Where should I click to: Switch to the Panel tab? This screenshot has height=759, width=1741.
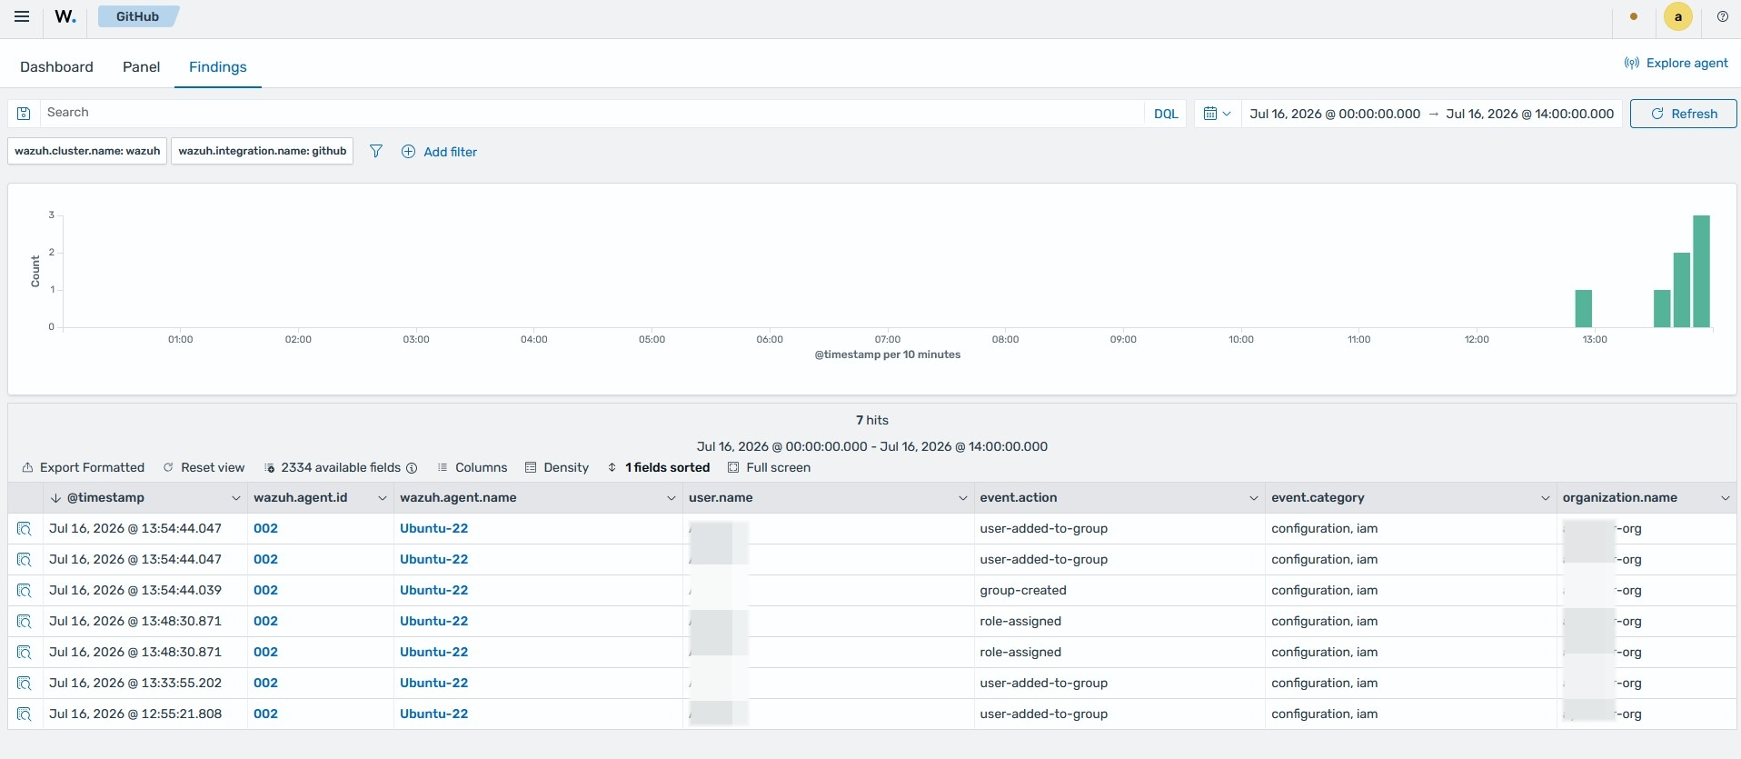point(141,66)
